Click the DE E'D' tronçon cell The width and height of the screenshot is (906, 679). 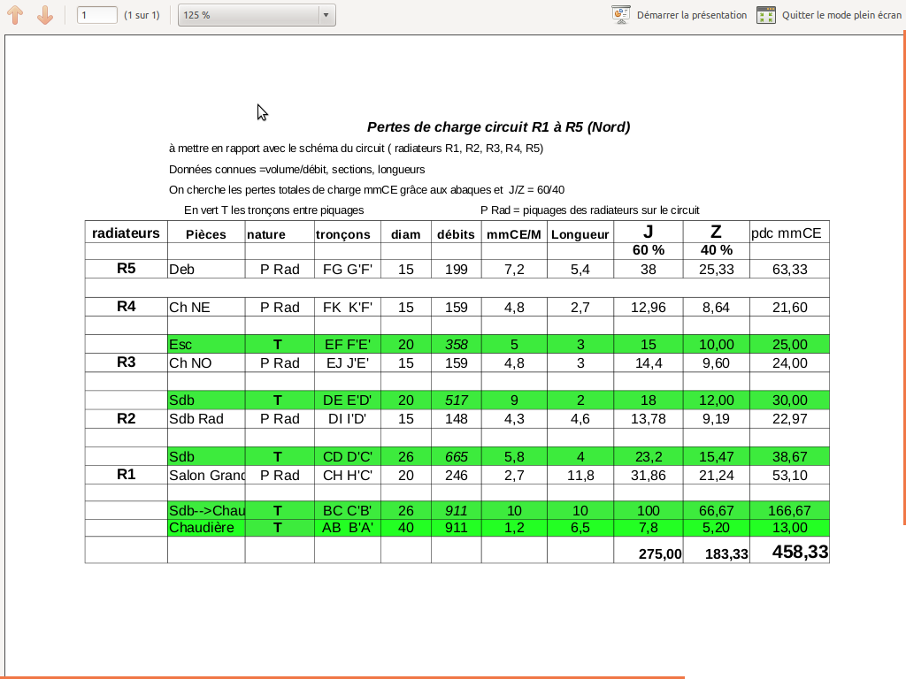click(347, 401)
